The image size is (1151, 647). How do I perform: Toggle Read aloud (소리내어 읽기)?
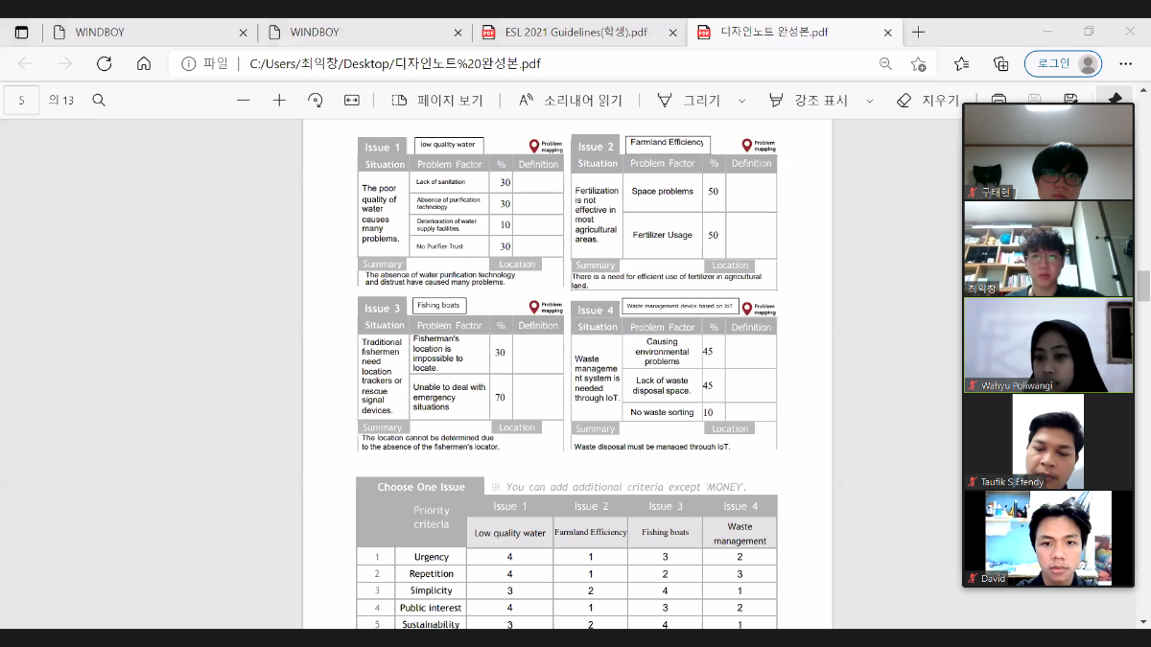571,100
